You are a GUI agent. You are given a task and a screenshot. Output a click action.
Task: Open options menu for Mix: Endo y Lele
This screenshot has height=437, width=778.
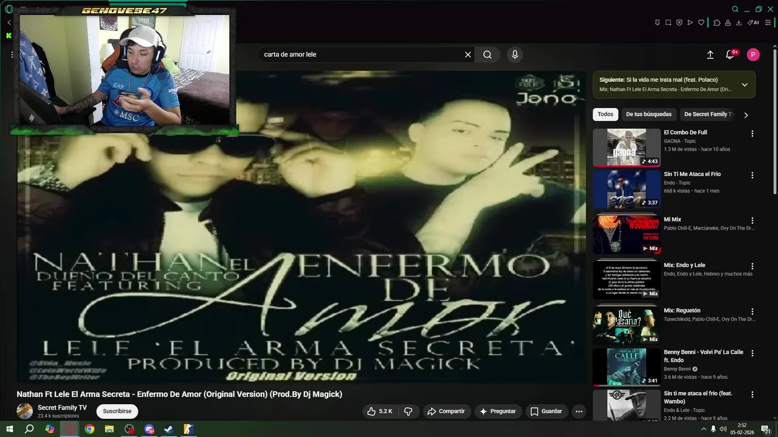752,266
